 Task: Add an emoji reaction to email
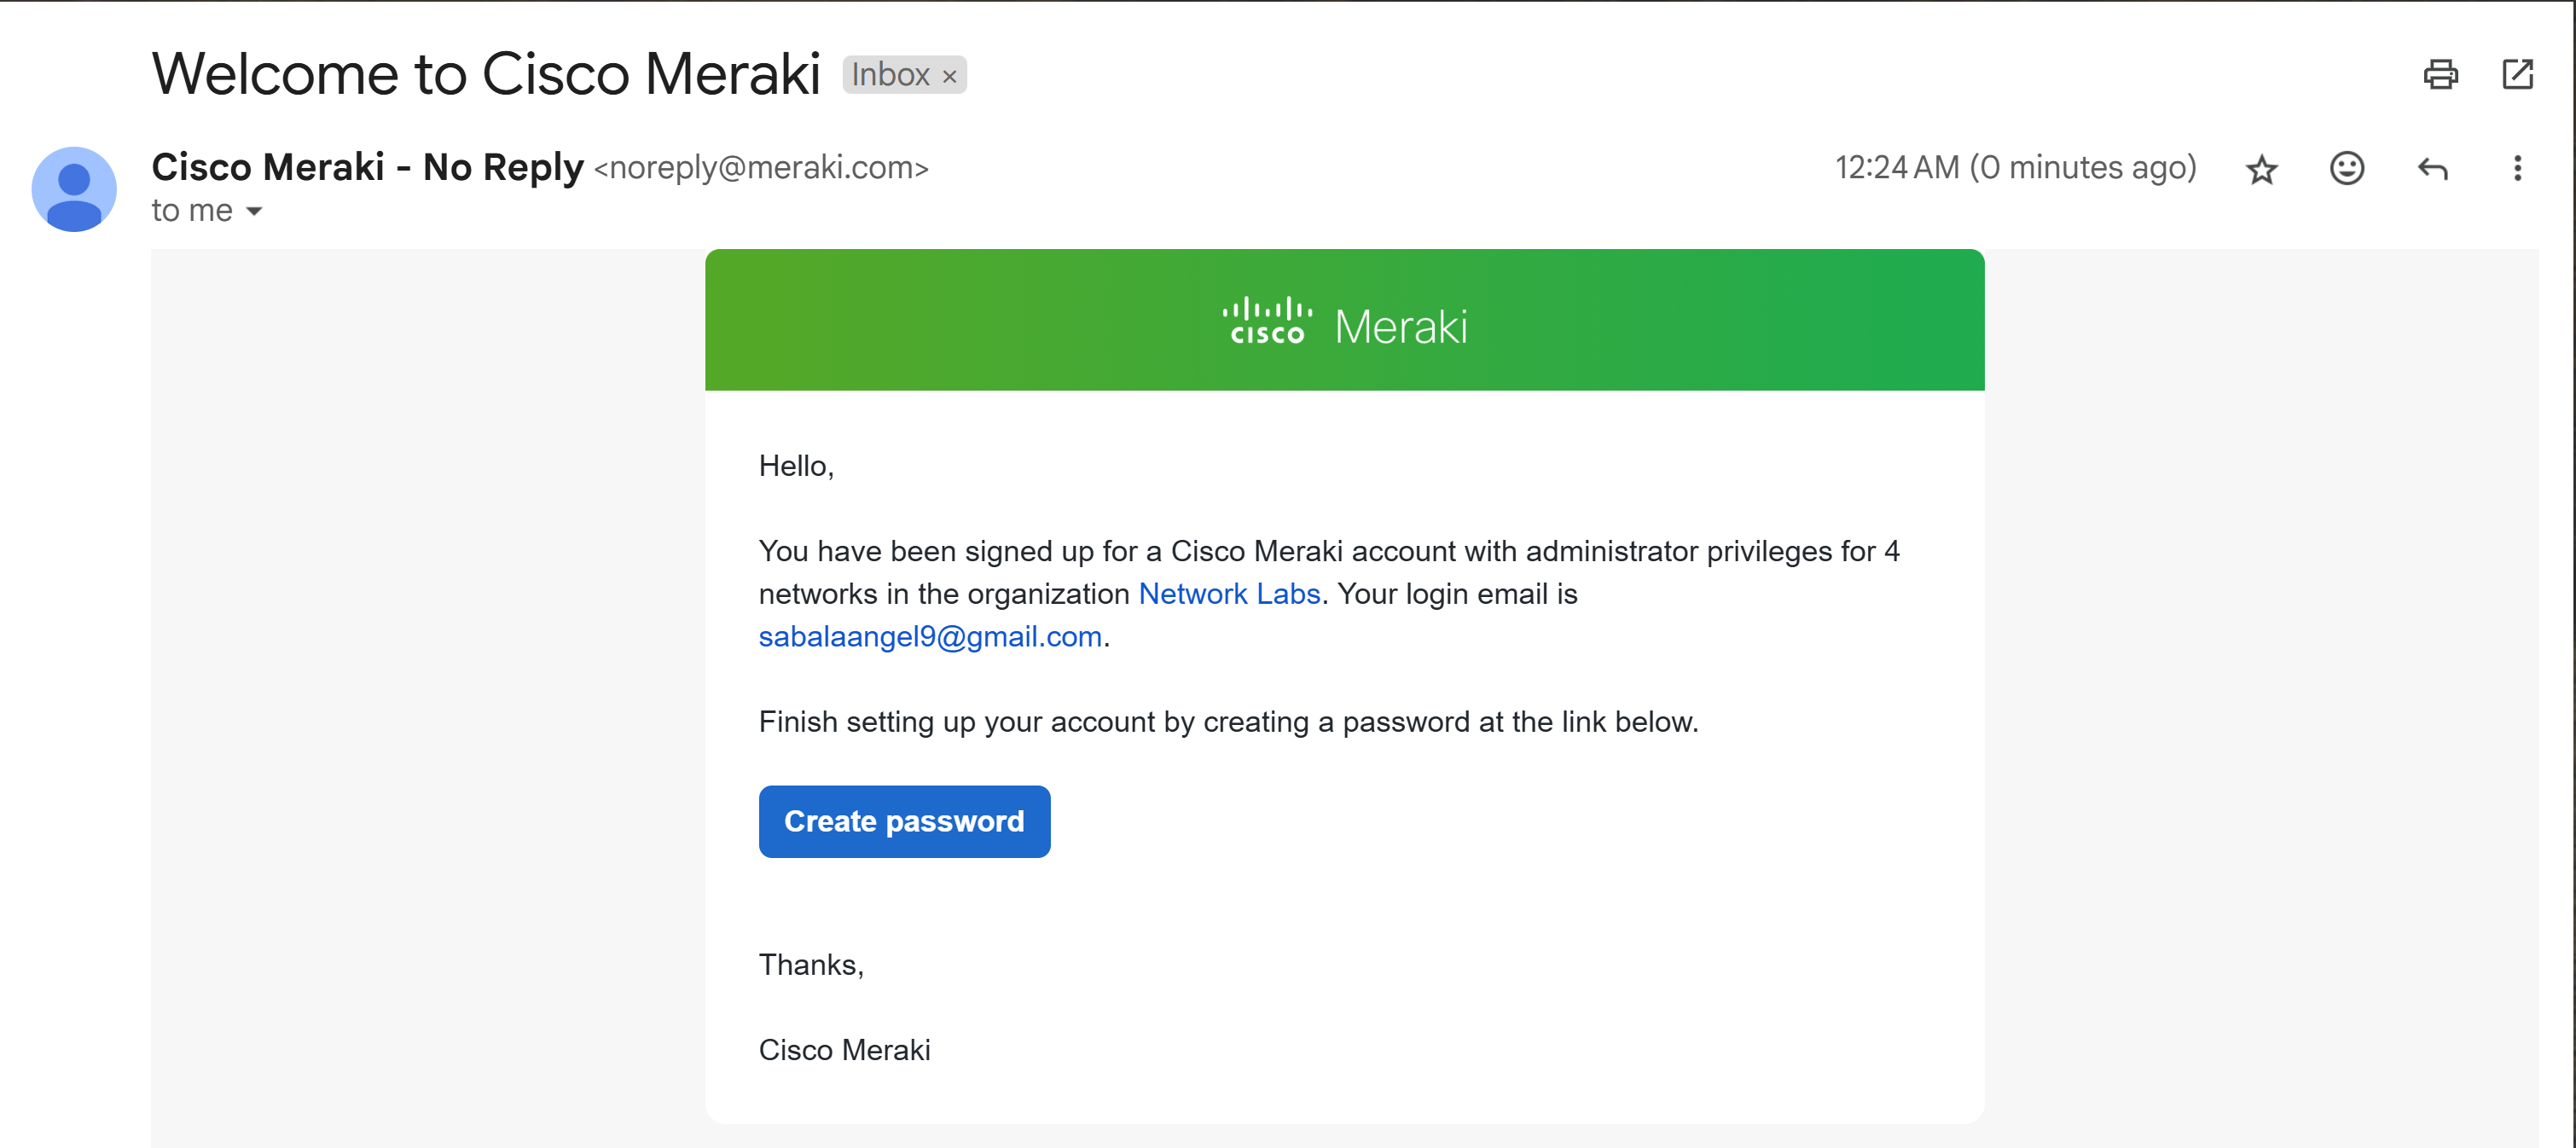(2346, 168)
